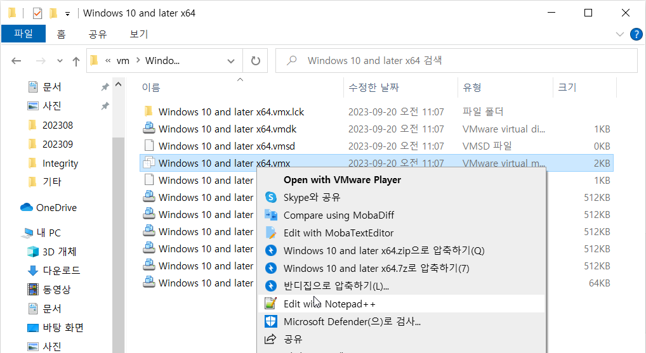Select the x64.vmdk file
This screenshot has width=646, height=353.
(227, 129)
